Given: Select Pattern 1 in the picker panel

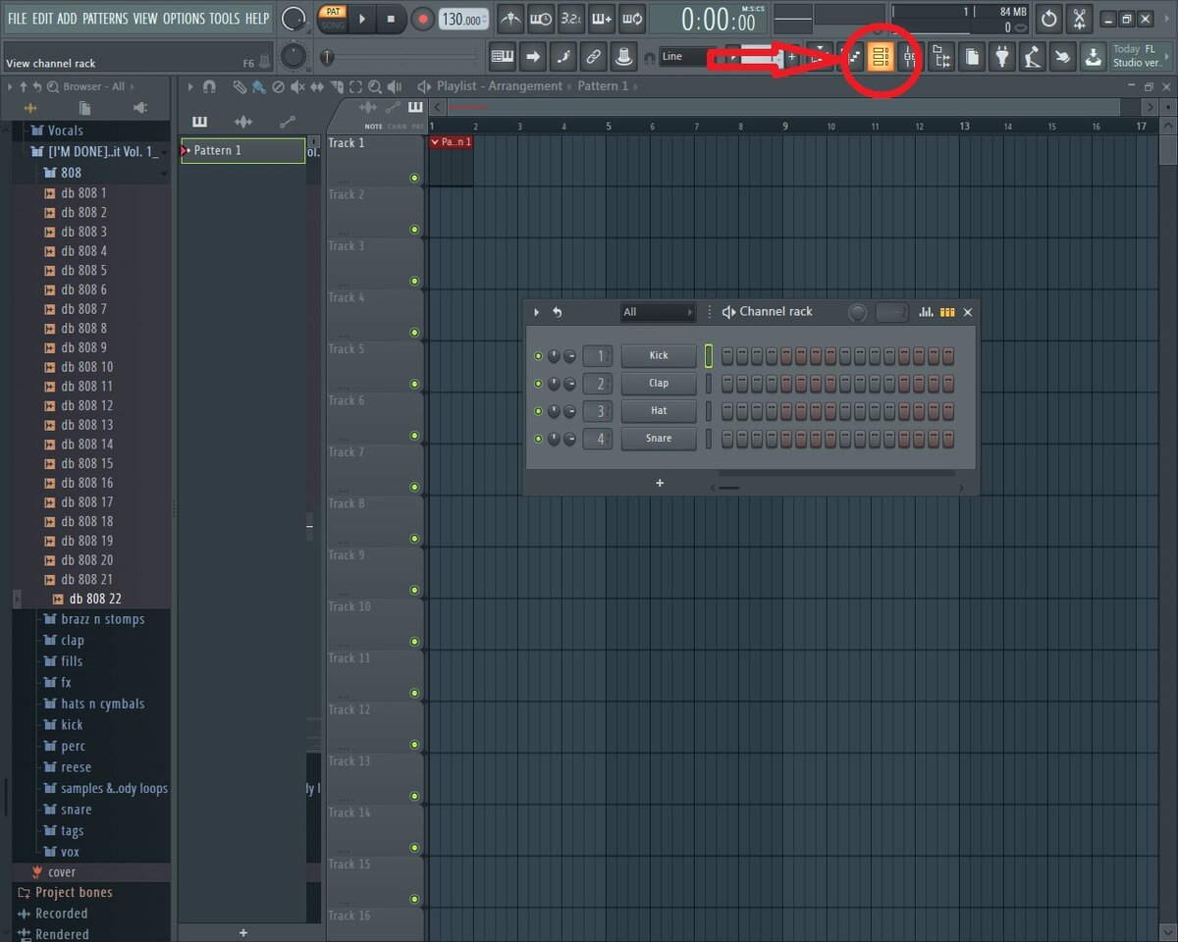Looking at the screenshot, I should tap(243, 150).
